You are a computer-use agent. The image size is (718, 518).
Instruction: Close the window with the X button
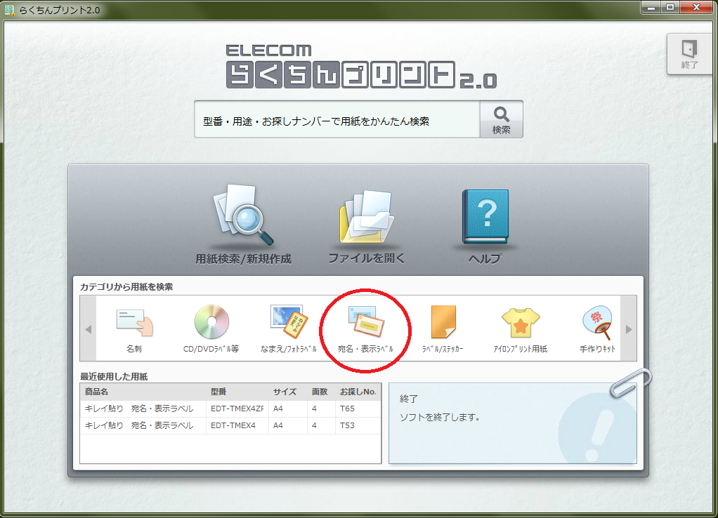pos(696,7)
